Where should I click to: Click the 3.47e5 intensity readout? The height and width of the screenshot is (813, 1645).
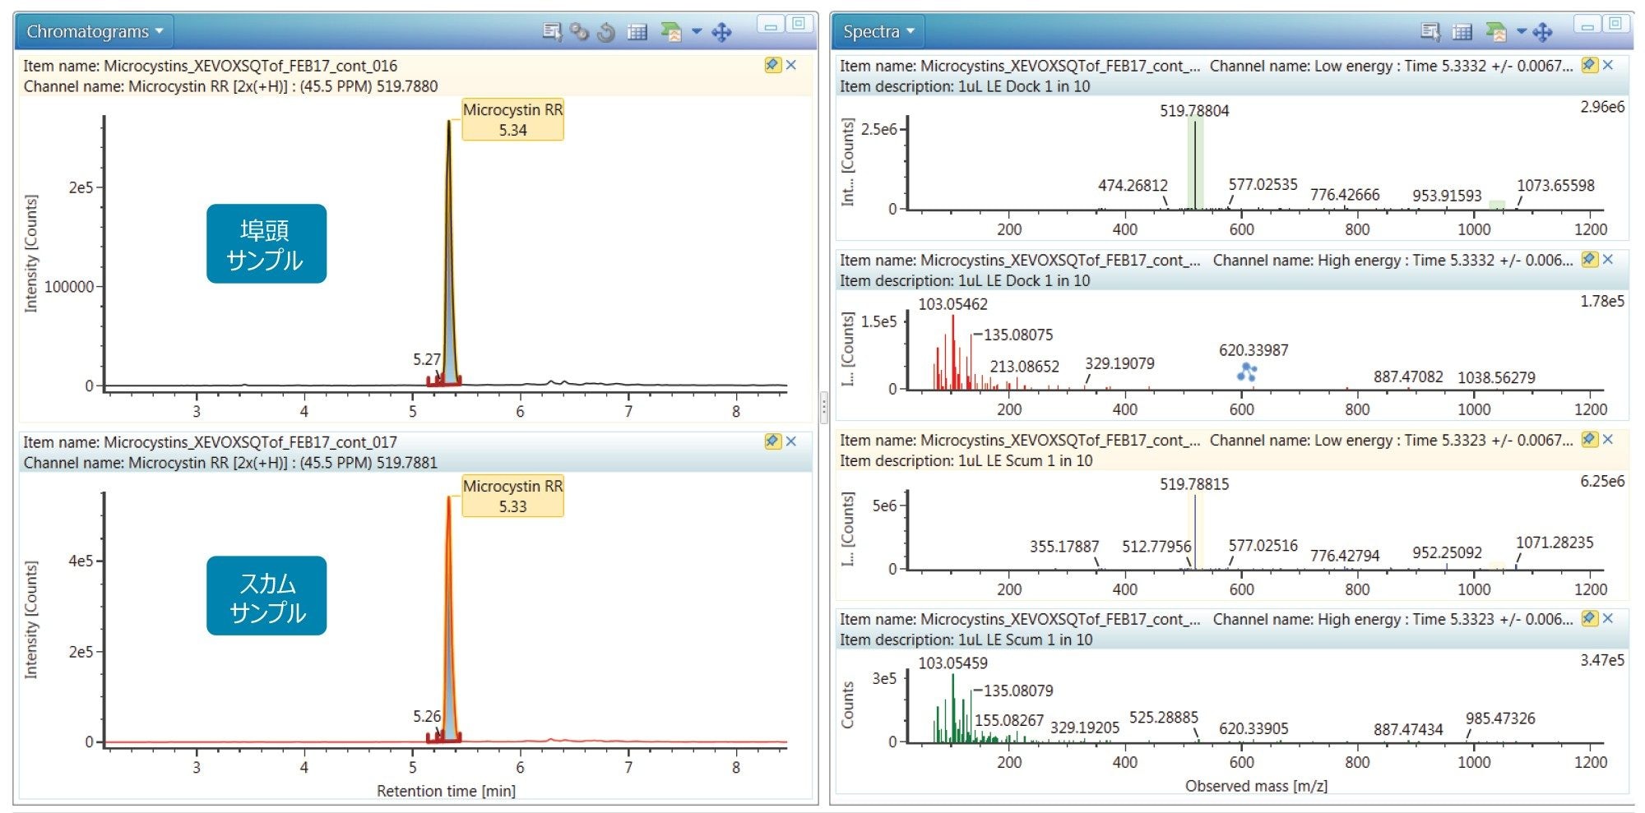pos(1602,660)
